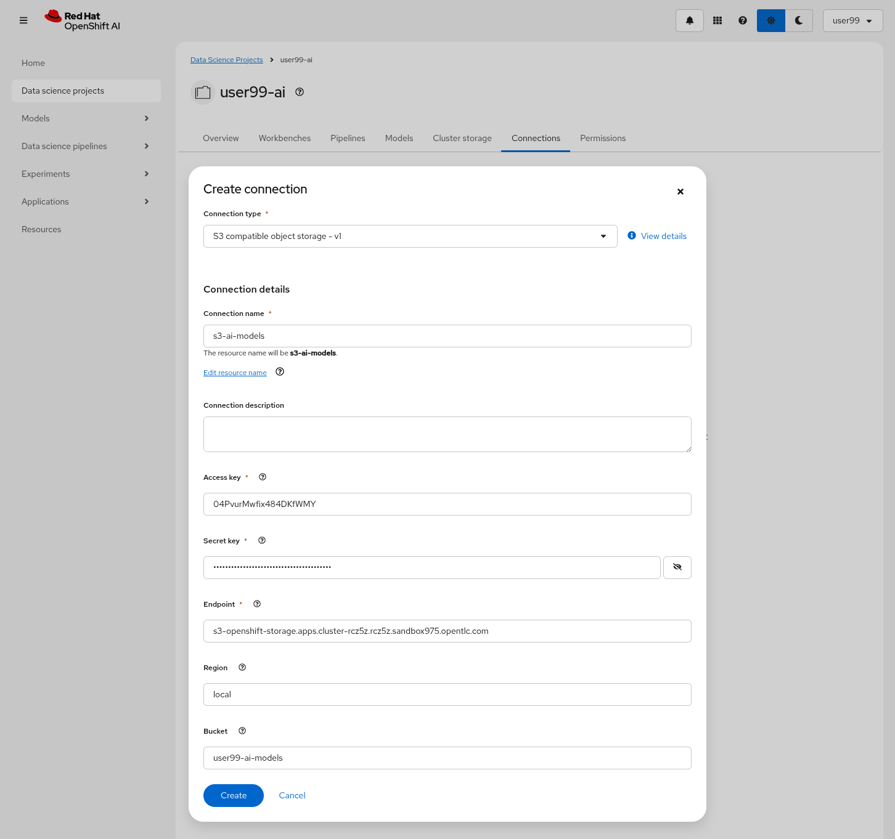Switch to dark theme moon button
Image resolution: width=895 pixels, height=839 pixels.
pos(799,20)
